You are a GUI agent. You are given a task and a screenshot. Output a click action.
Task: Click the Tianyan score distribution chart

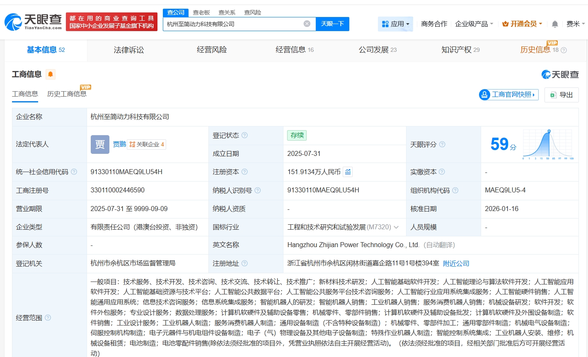coord(548,144)
